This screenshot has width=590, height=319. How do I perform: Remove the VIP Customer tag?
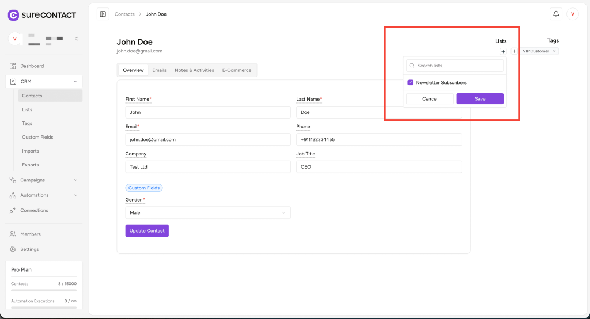[x=554, y=51]
